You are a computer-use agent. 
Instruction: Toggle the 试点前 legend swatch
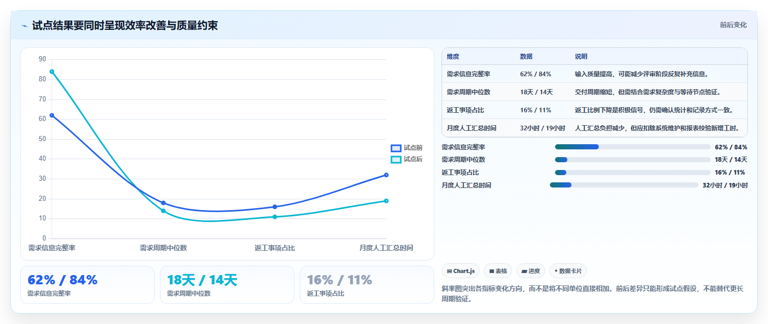[396, 148]
